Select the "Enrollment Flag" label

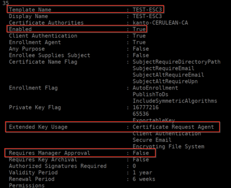pos(33,88)
